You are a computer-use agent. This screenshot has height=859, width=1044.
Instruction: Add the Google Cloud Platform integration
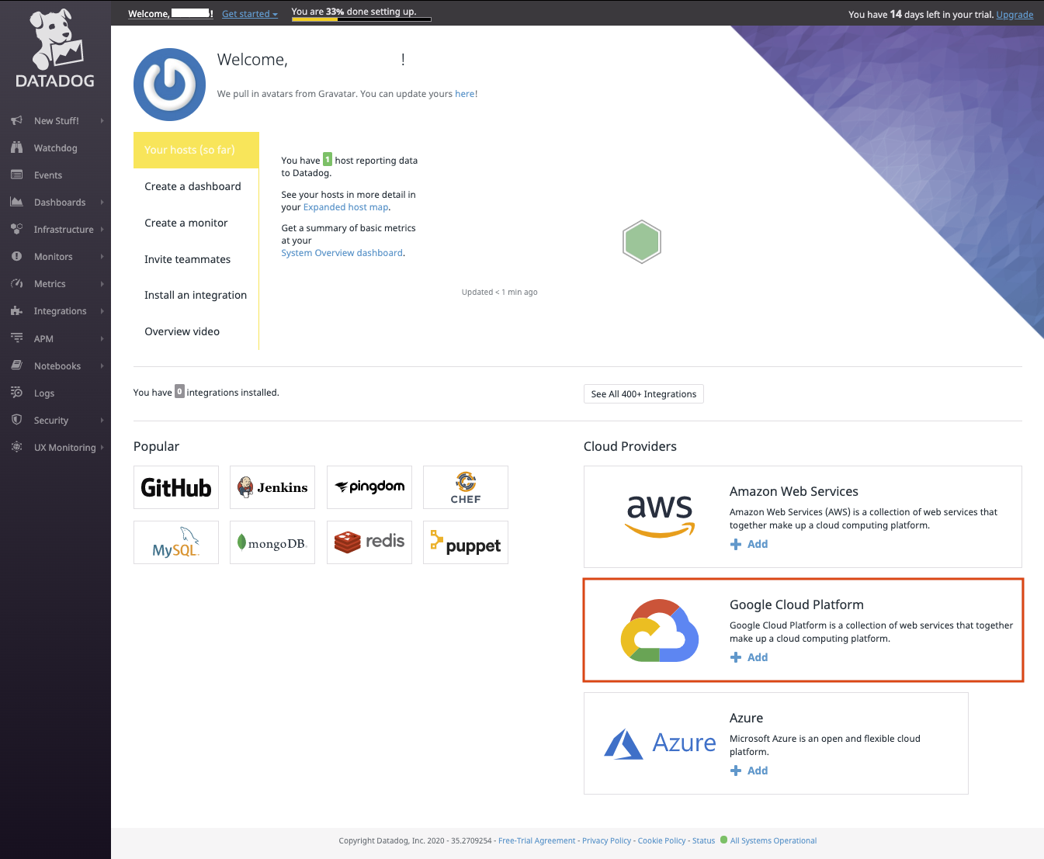coord(749,656)
